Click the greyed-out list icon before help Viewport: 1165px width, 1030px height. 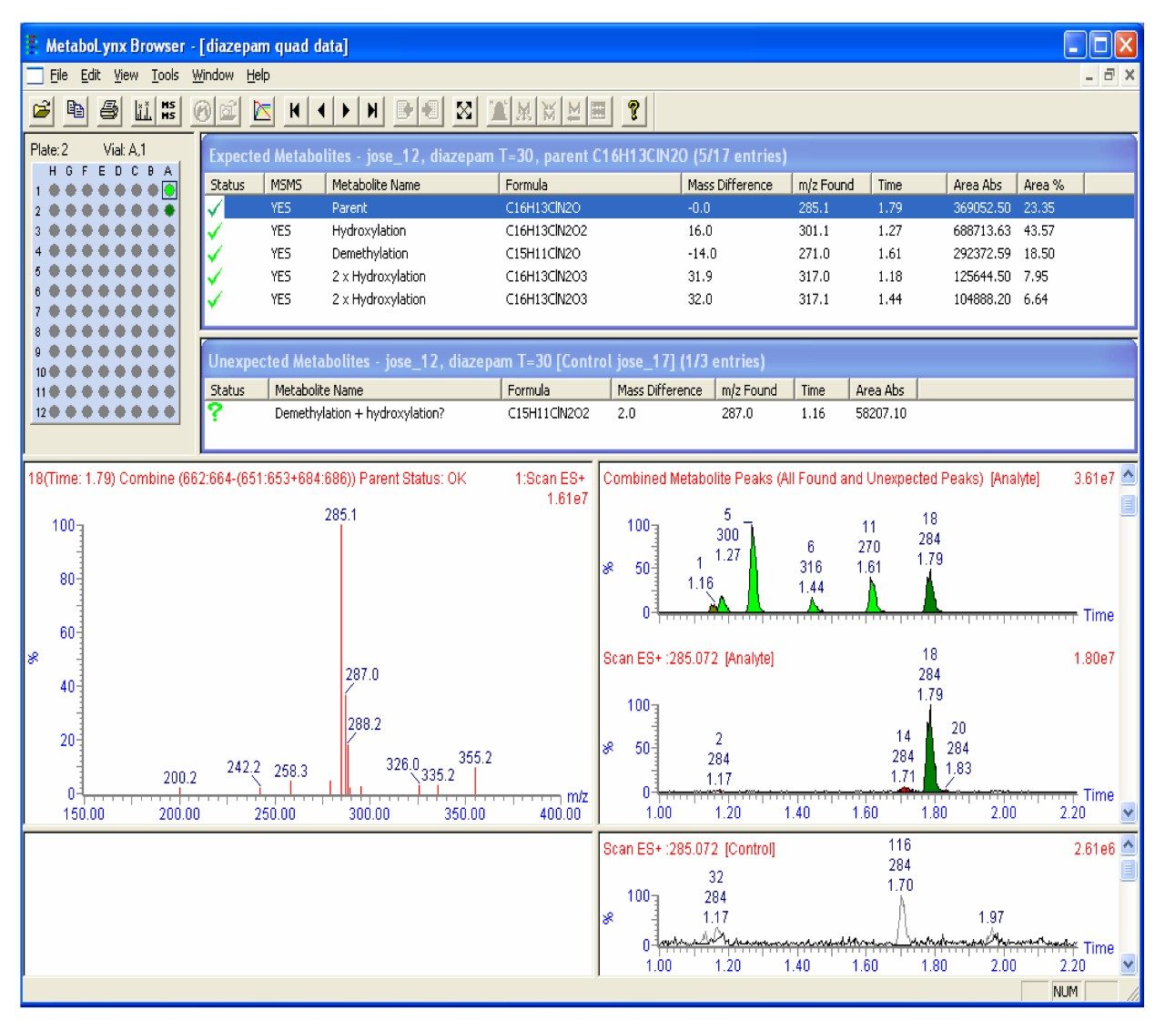tap(599, 111)
